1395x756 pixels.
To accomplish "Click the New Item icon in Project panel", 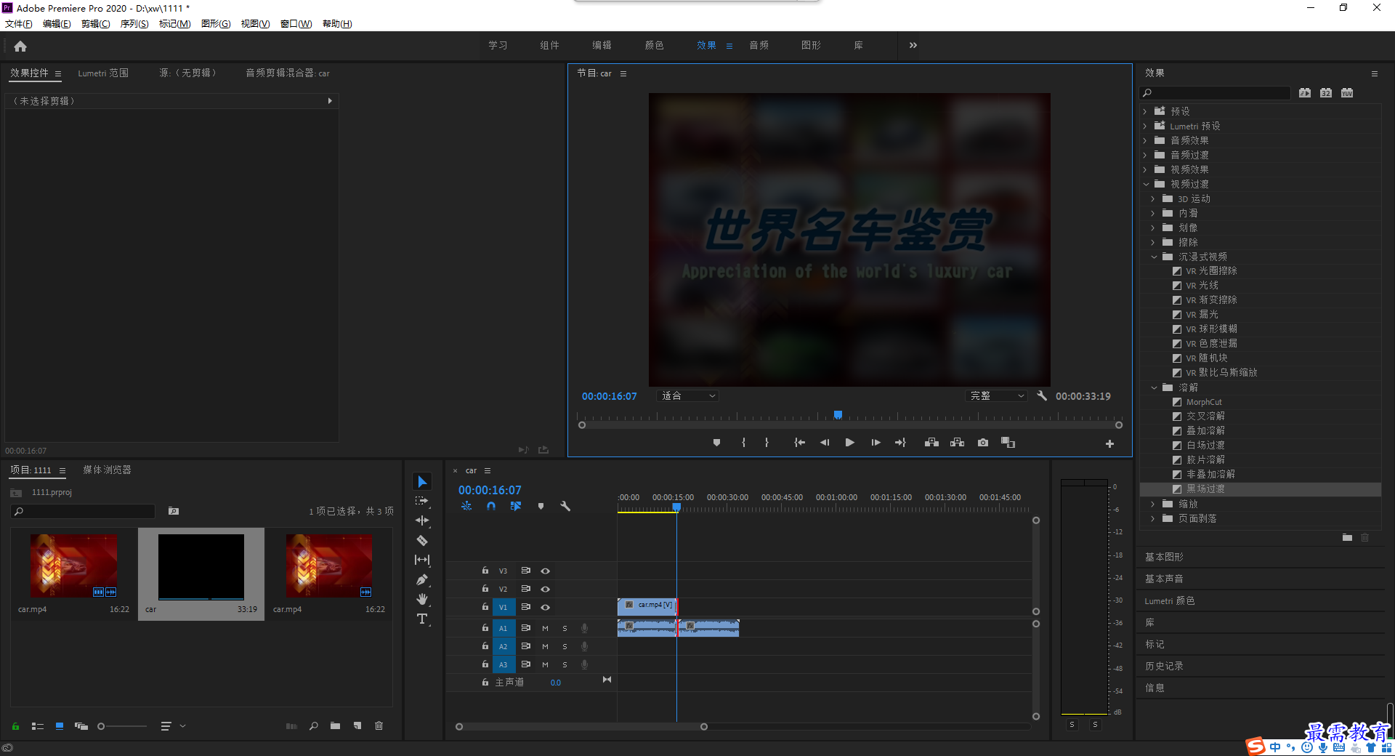I will (357, 725).
